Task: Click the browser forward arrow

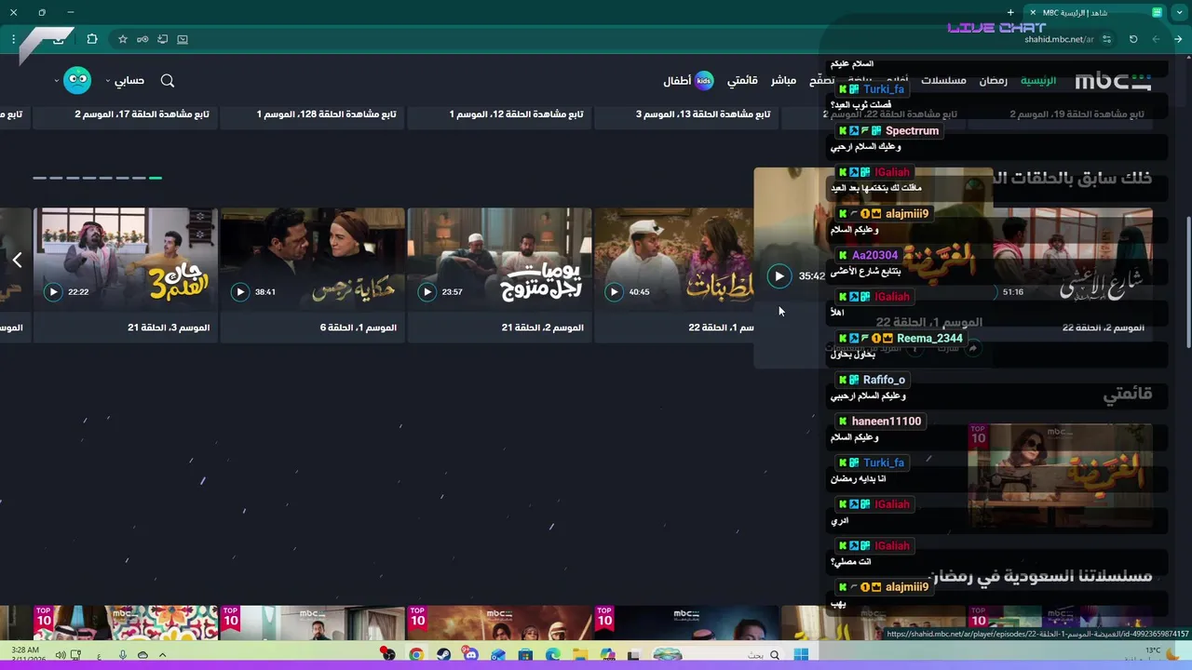Action: pyautogui.click(x=1156, y=39)
